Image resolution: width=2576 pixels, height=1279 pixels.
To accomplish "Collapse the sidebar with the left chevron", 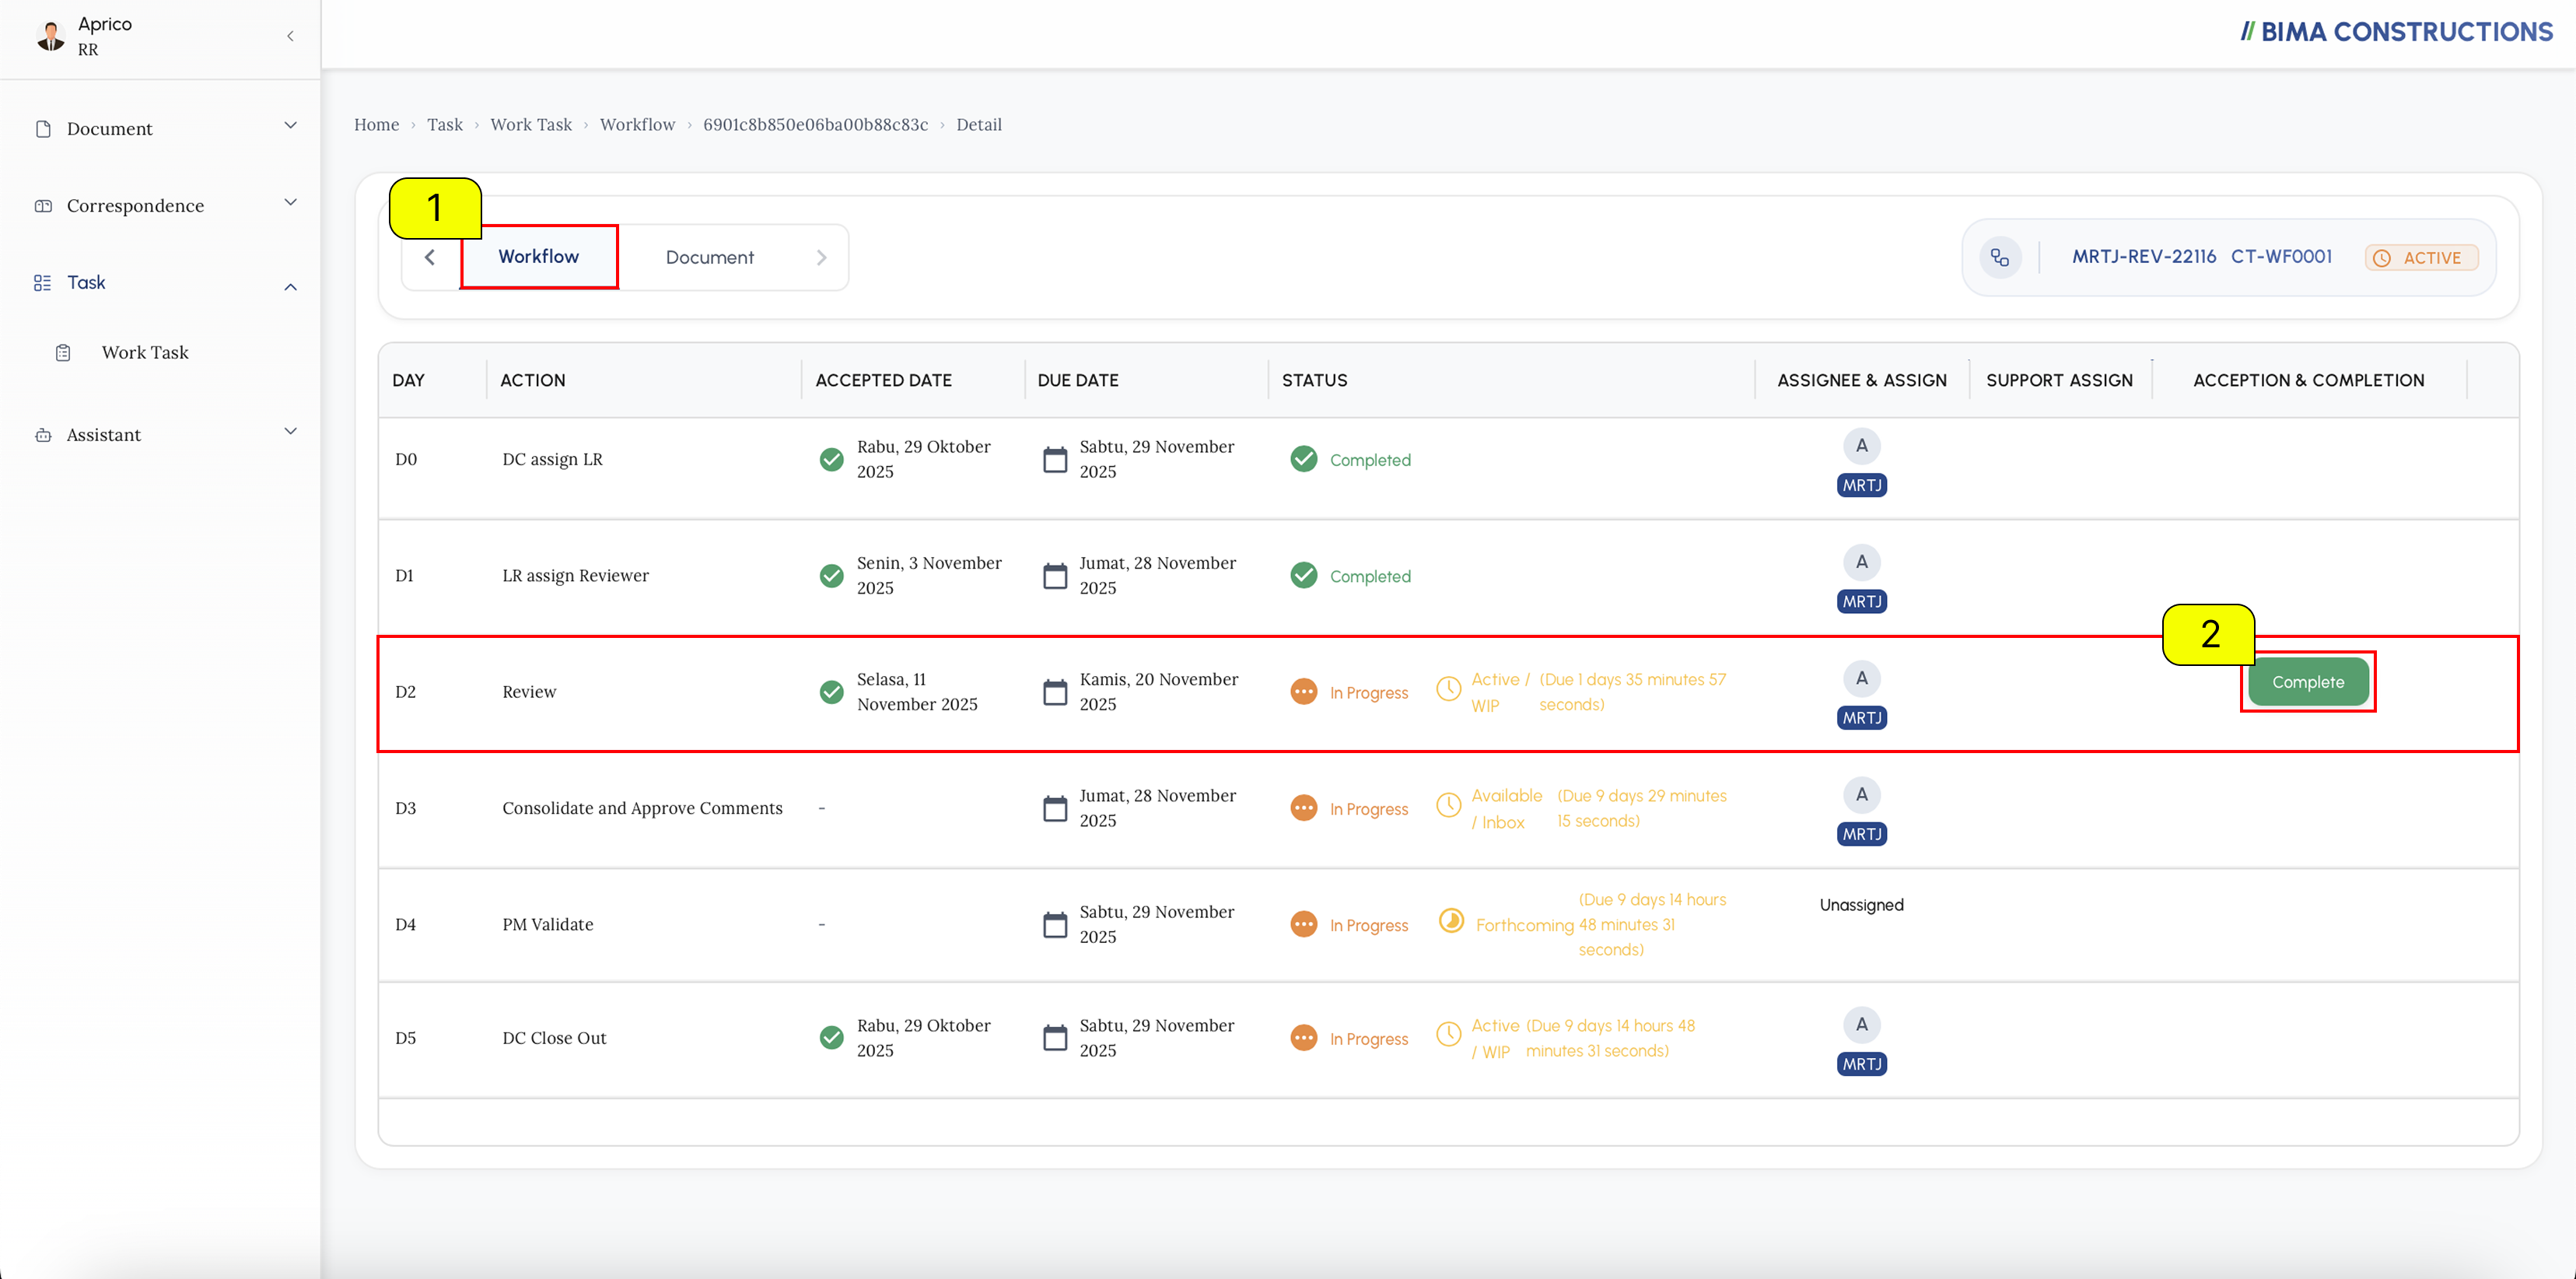I will point(290,36).
